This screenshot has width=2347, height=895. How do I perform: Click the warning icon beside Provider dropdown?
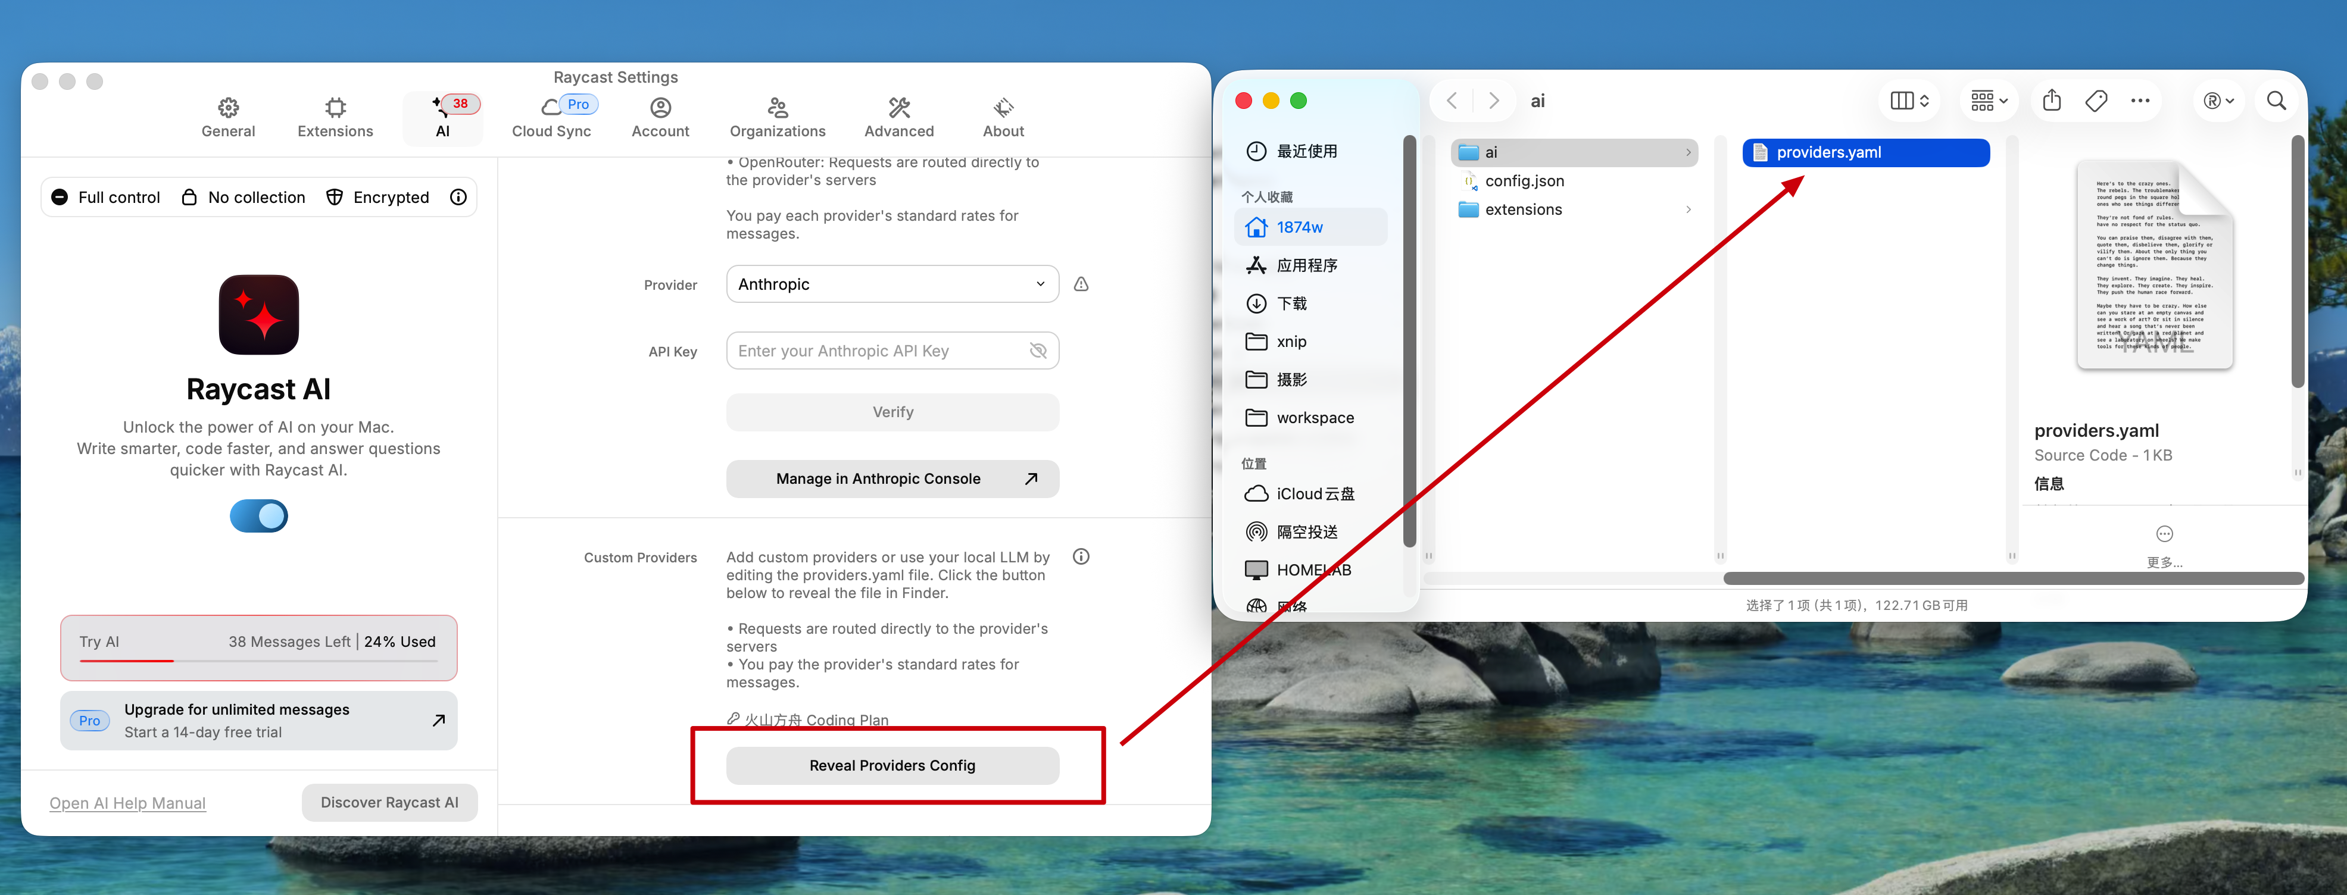(x=1081, y=284)
